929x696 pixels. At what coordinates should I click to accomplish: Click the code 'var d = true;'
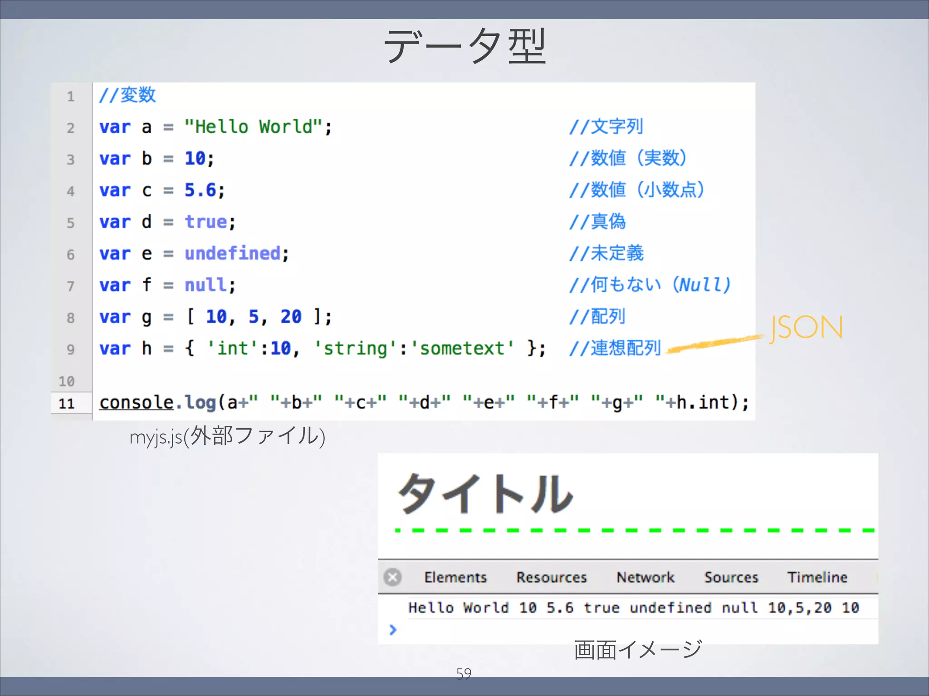pos(168,222)
